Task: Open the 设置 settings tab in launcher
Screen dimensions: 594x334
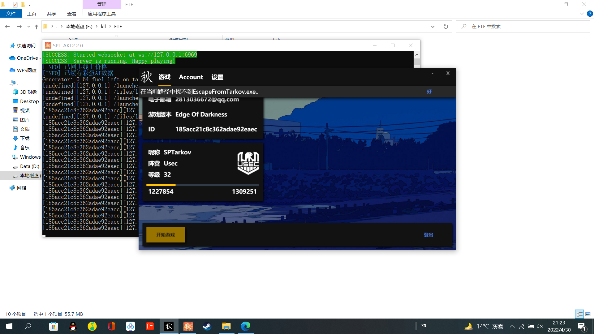Action: 217,77
